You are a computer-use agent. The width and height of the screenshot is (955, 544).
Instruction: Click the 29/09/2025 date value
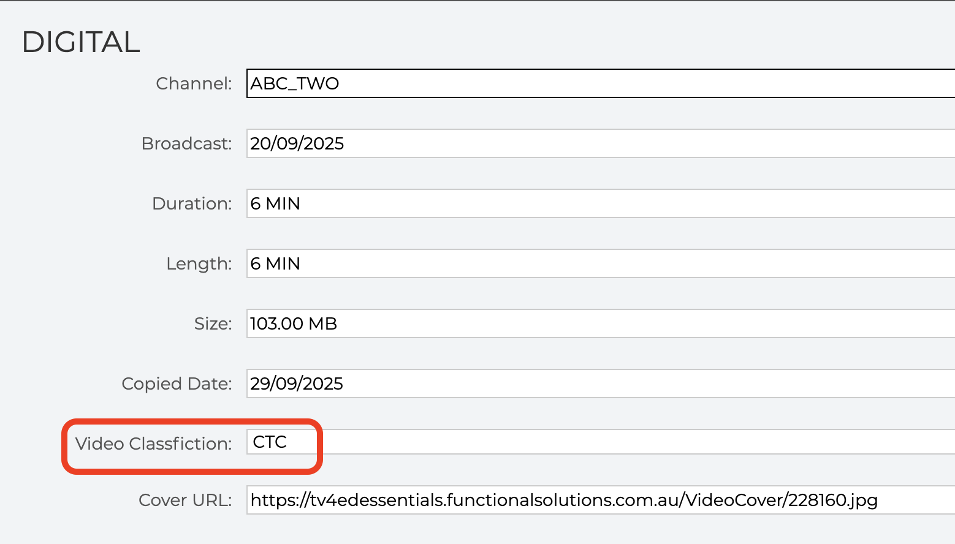pyautogui.click(x=297, y=383)
